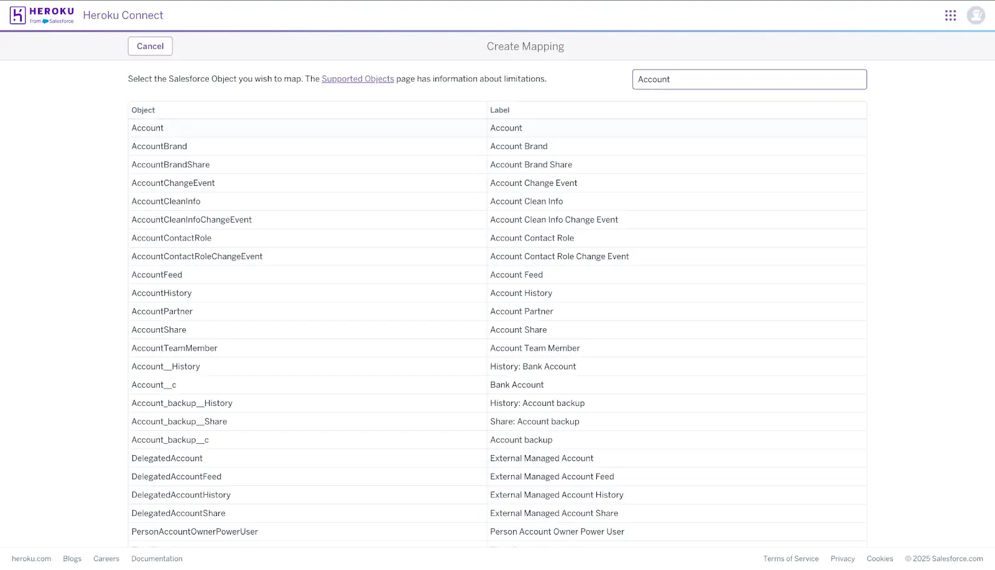The image size is (995, 570).
Task: Click inside the Account search field
Action: tap(749, 79)
